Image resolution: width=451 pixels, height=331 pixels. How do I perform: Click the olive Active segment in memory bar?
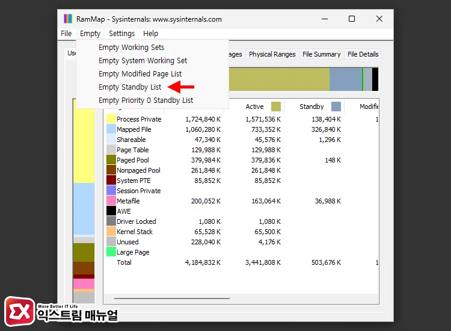point(279,79)
